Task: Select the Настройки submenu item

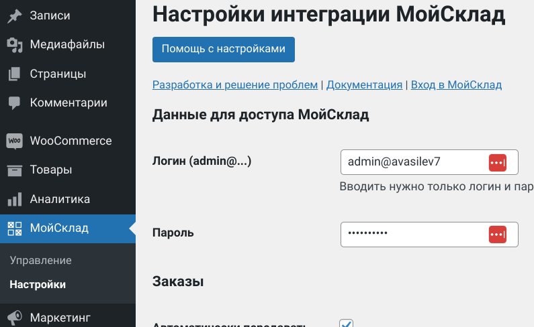Action: 38,285
